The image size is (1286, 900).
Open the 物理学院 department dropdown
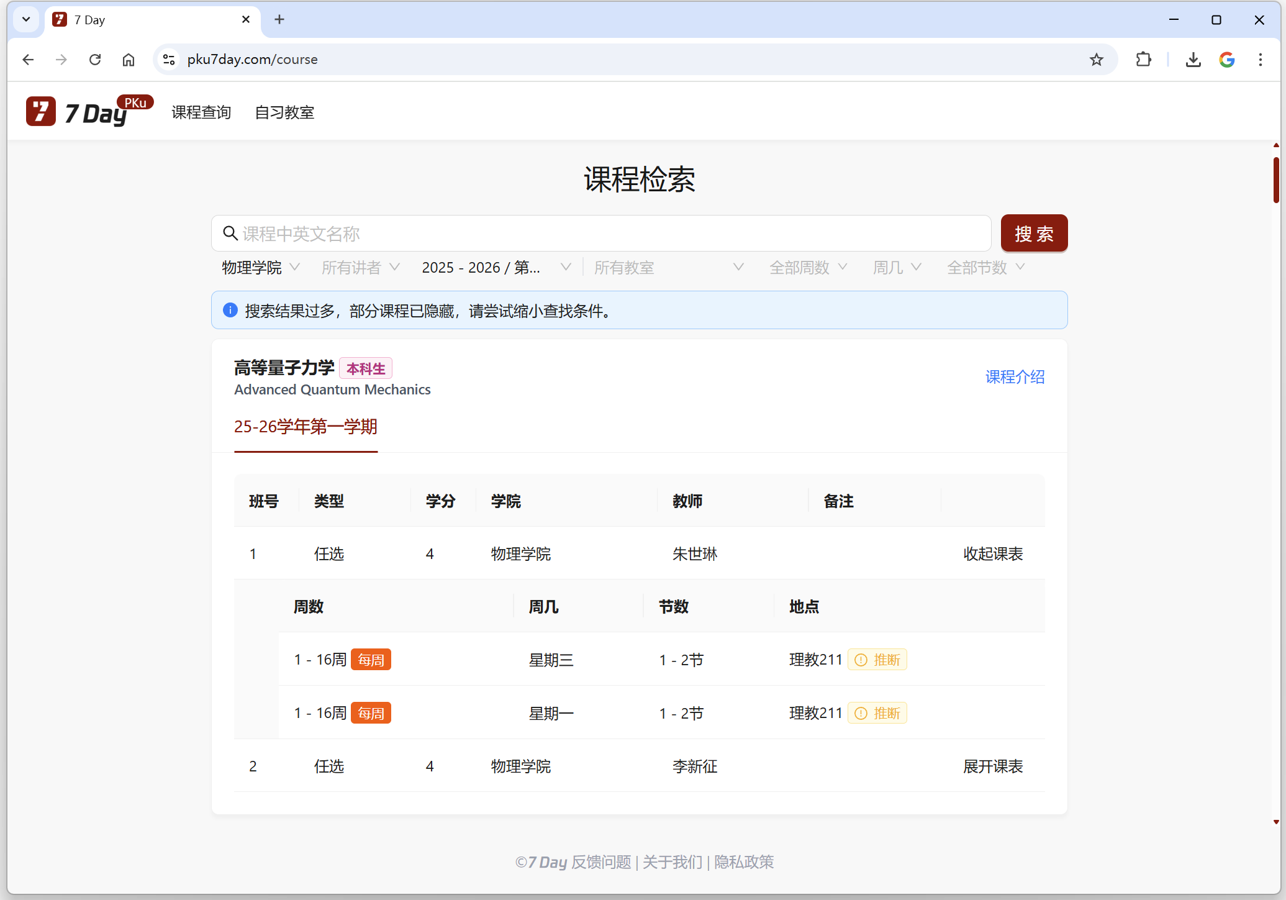tap(261, 268)
